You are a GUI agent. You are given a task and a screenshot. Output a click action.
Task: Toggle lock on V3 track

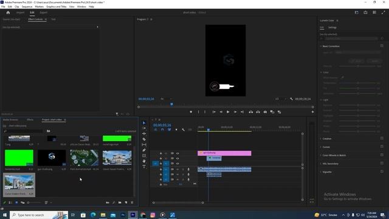[x=160, y=153]
